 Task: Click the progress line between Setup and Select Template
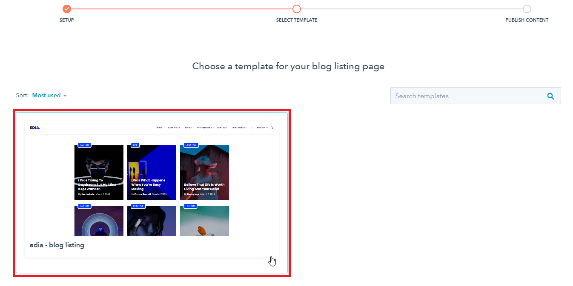[181, 9]
